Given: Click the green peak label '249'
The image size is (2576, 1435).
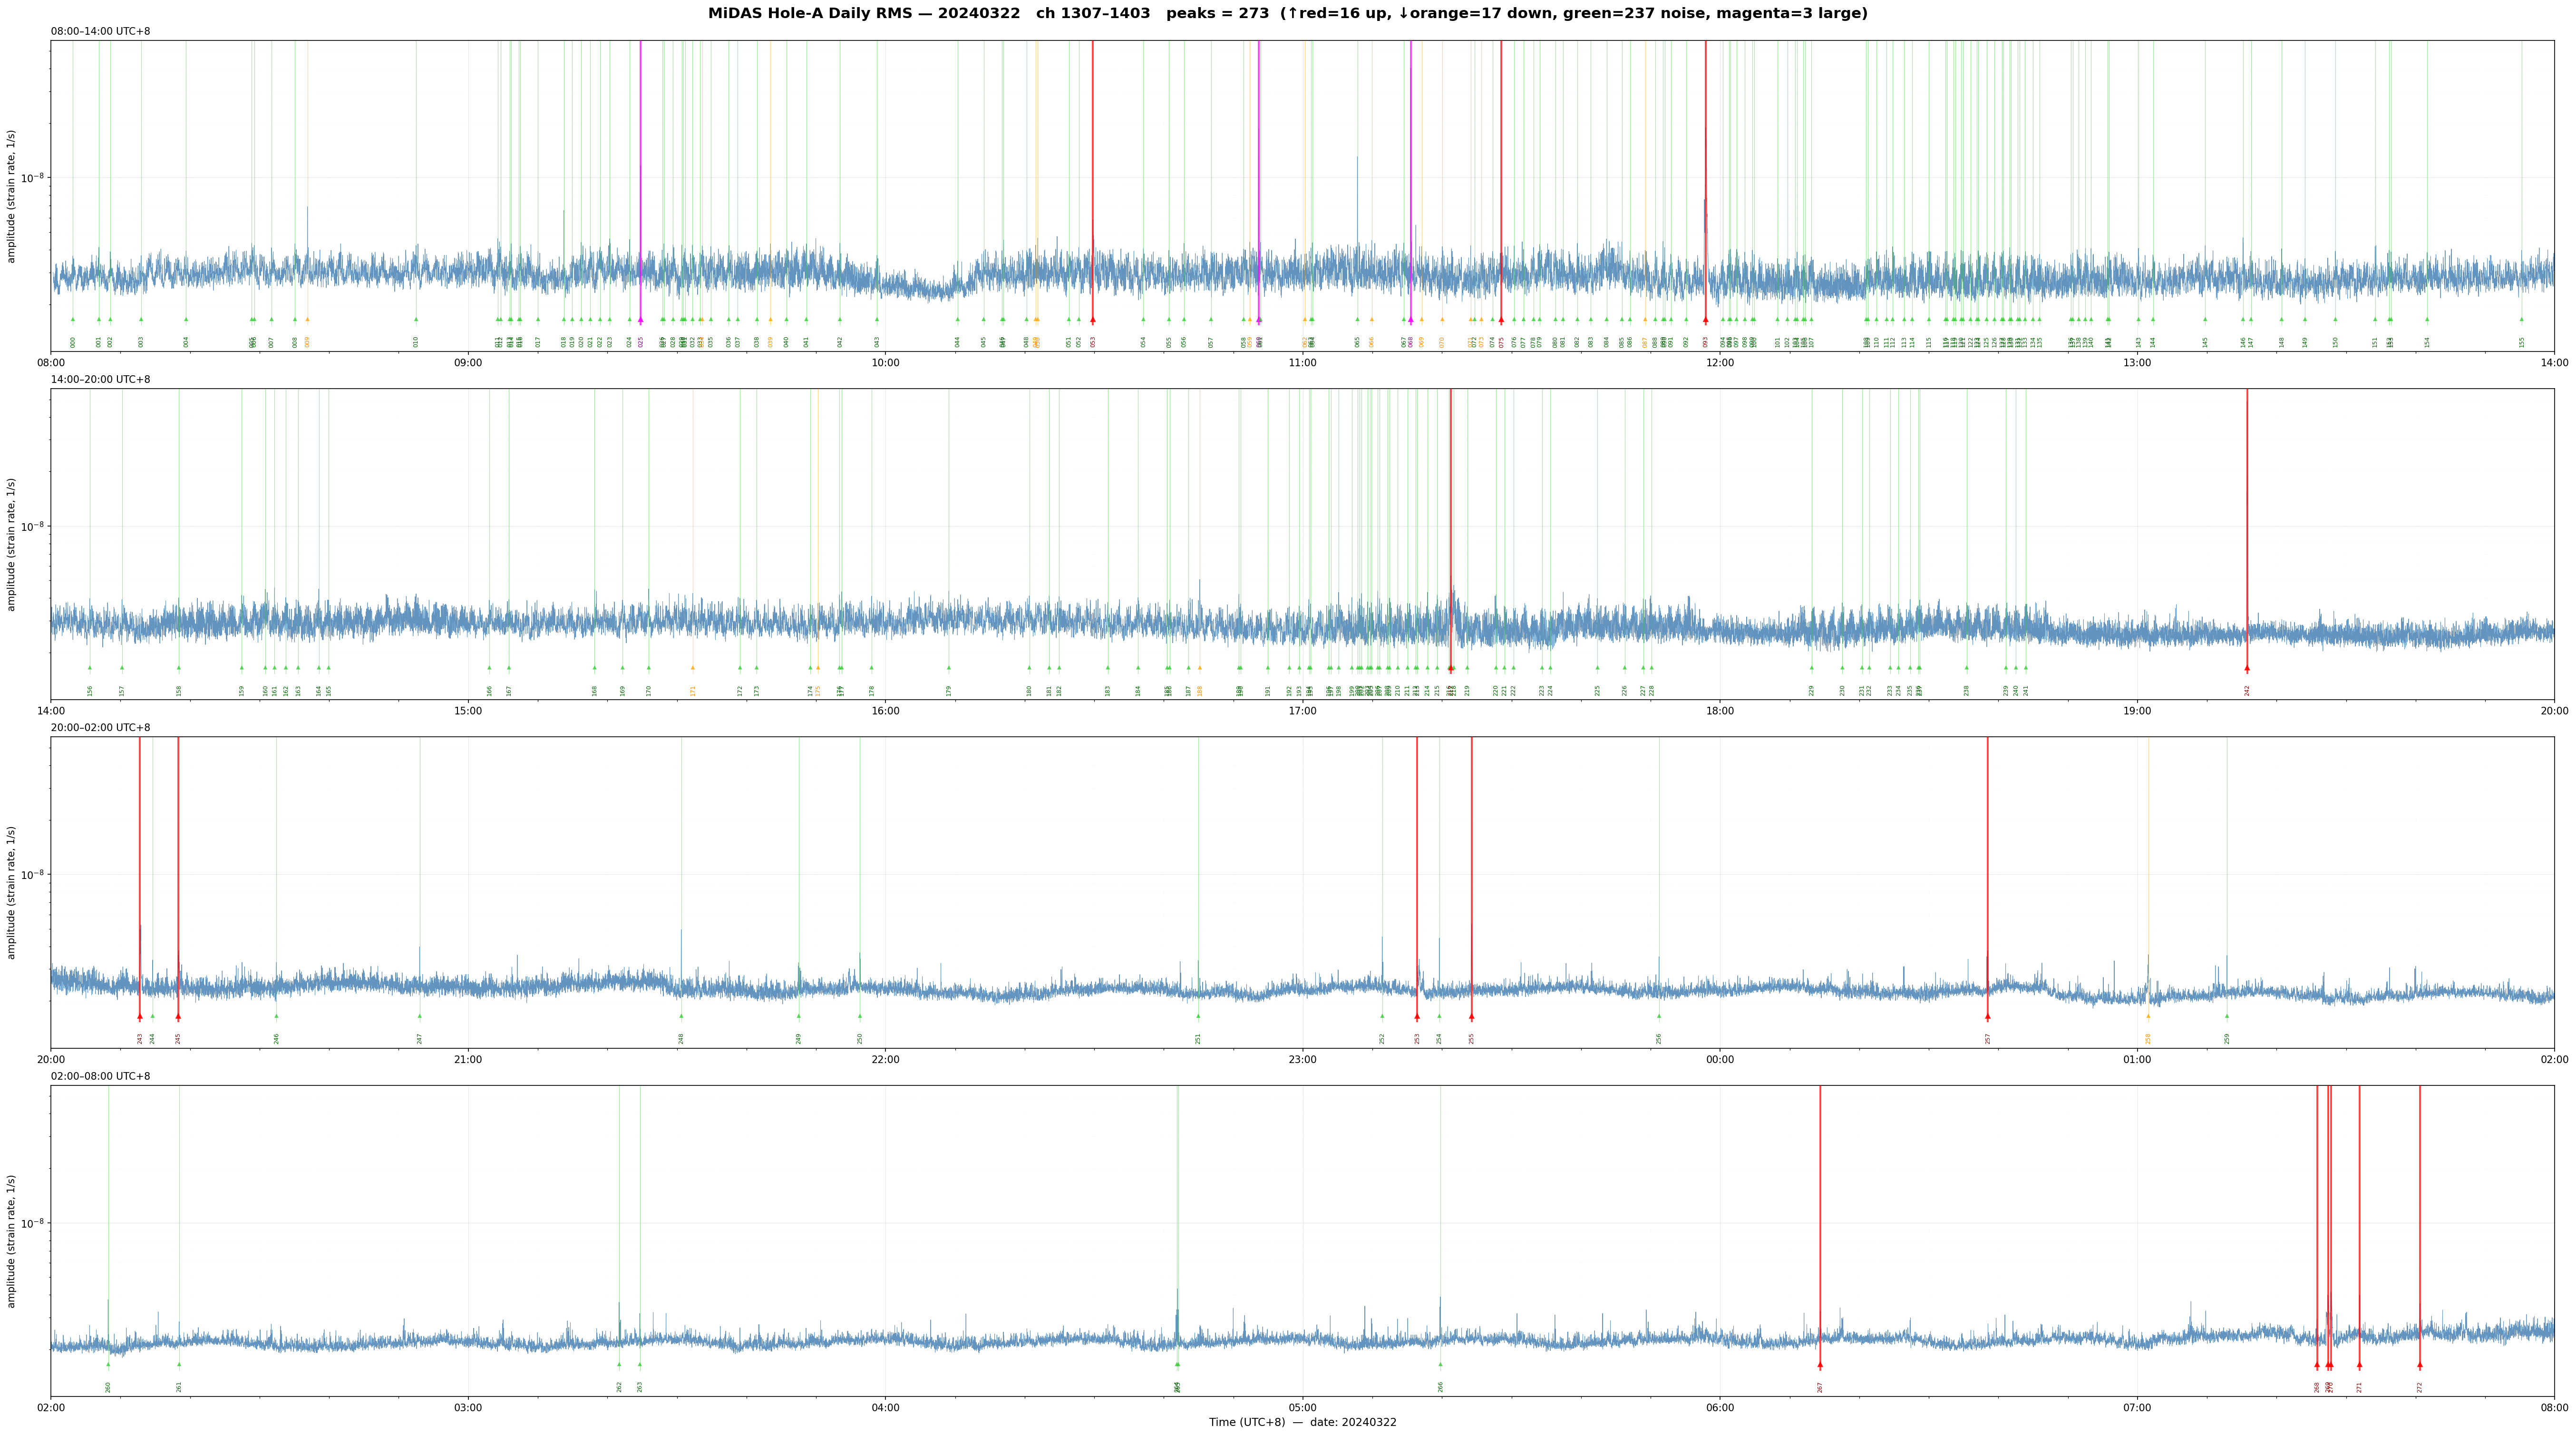Looking at the screenshot, I should [x=799, y=1038].
